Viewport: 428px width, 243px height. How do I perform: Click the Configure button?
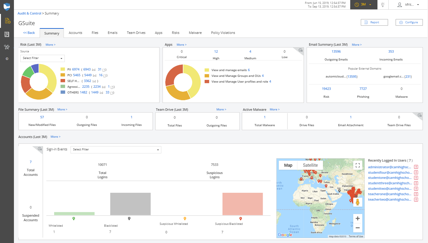[409, 22]
